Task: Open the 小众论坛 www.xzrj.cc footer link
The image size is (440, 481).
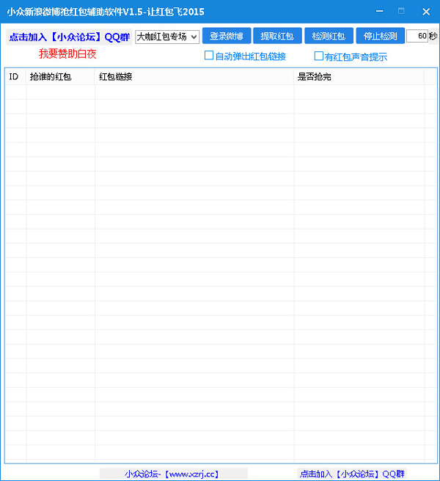Action: 173,474
